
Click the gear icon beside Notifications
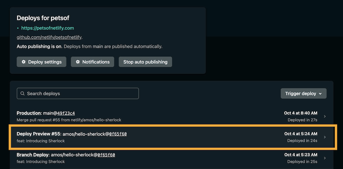click(x=78, y=62)
